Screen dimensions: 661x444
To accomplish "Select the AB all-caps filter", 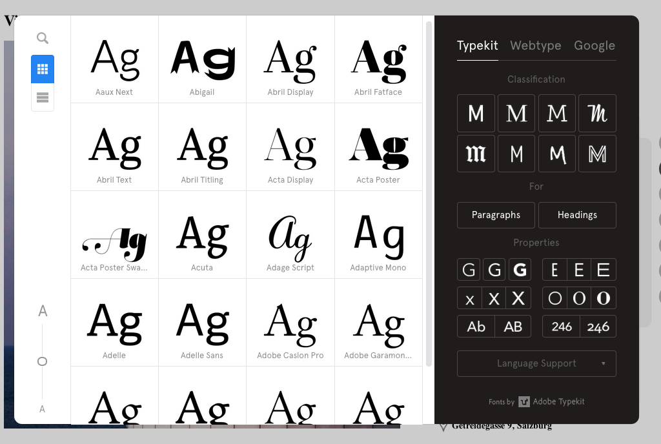I will coord(513,327).
